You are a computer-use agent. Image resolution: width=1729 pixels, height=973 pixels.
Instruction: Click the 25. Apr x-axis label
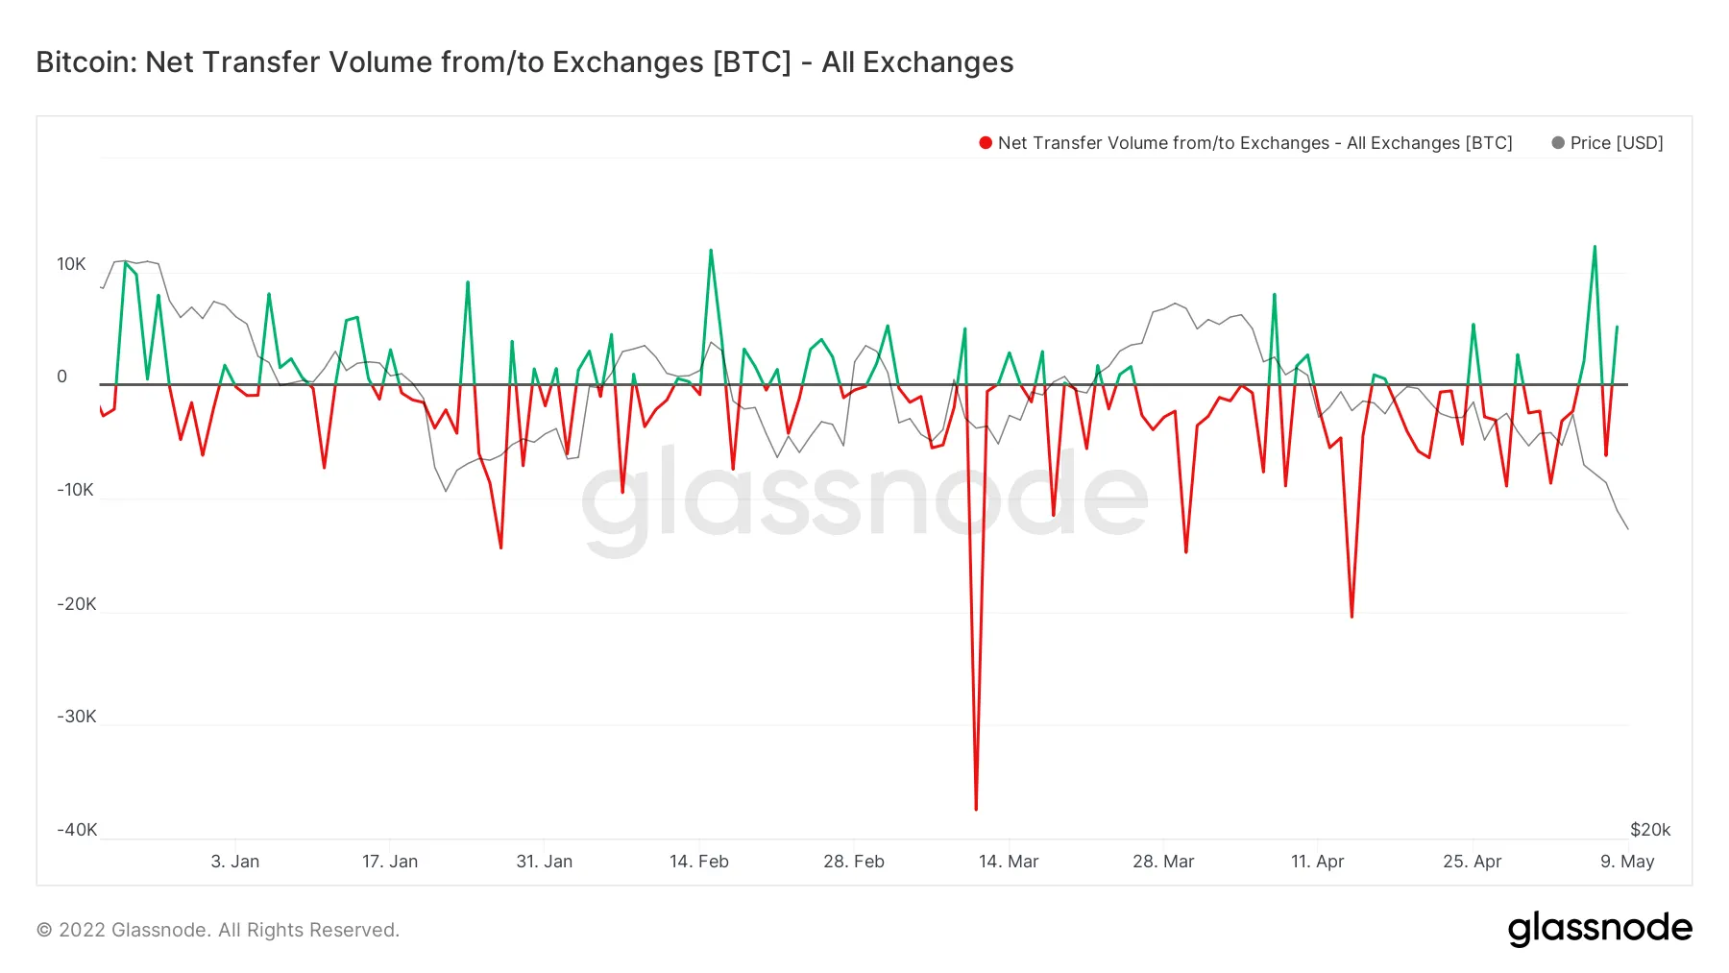[1472, 862]
